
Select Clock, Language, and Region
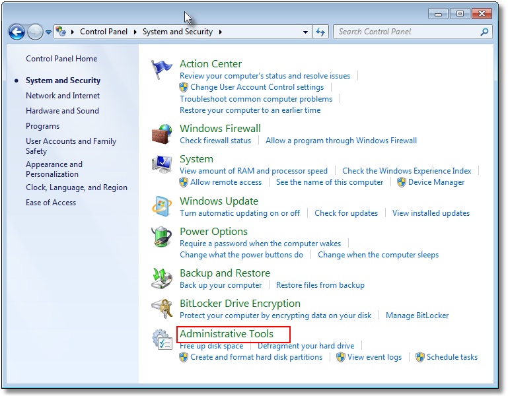(x=77, y=187)
